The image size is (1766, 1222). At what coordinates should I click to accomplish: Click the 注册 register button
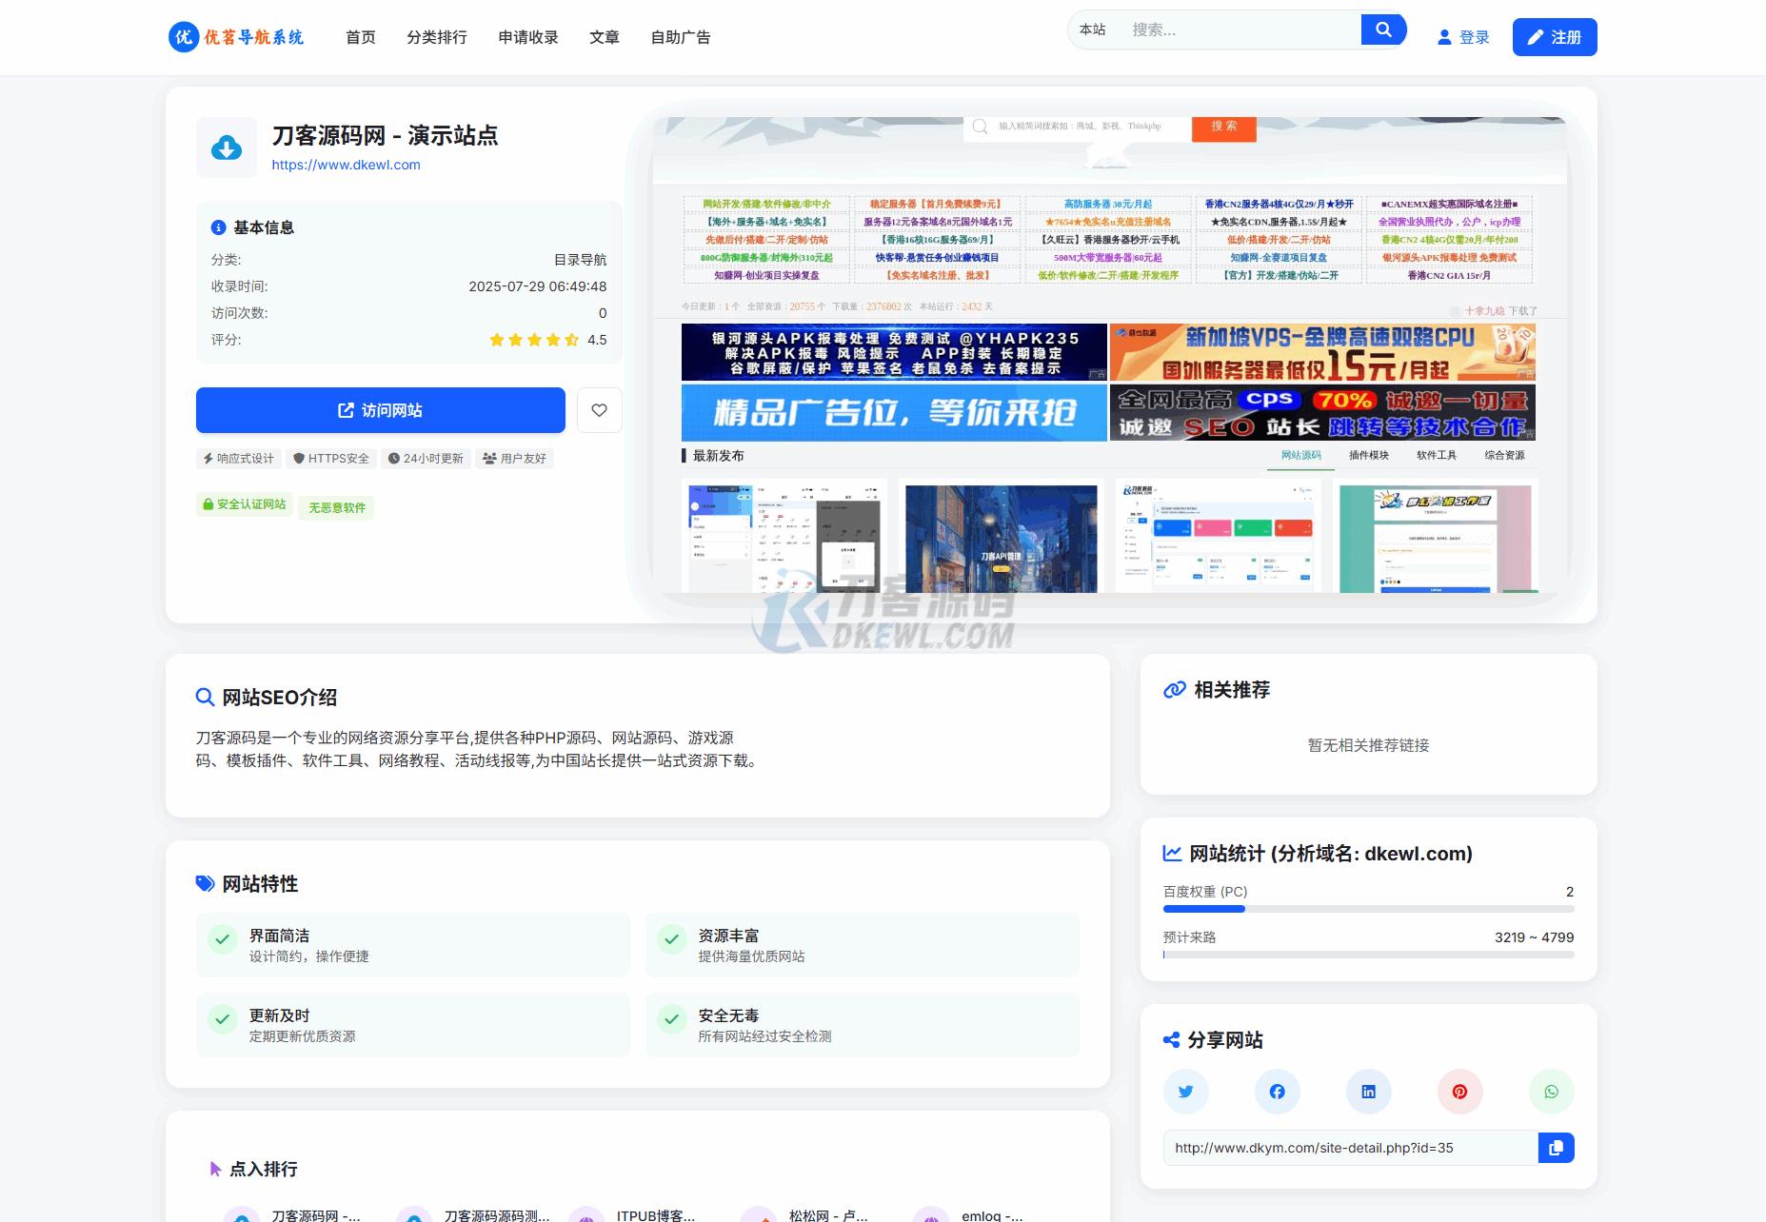[1556, 37]
